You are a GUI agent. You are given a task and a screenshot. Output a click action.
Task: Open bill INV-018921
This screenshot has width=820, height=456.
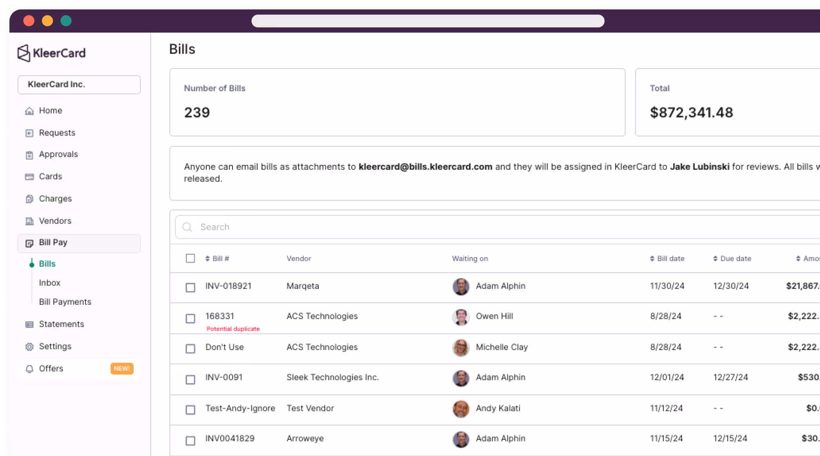[x=228, y=286]
